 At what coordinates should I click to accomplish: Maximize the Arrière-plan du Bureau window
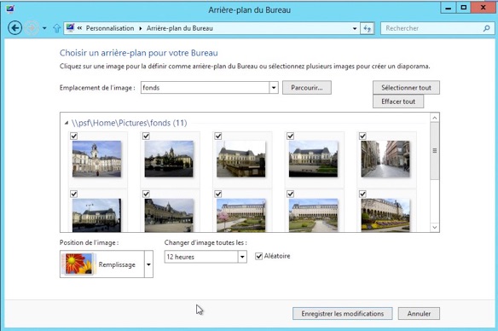[x=463, y=8]
